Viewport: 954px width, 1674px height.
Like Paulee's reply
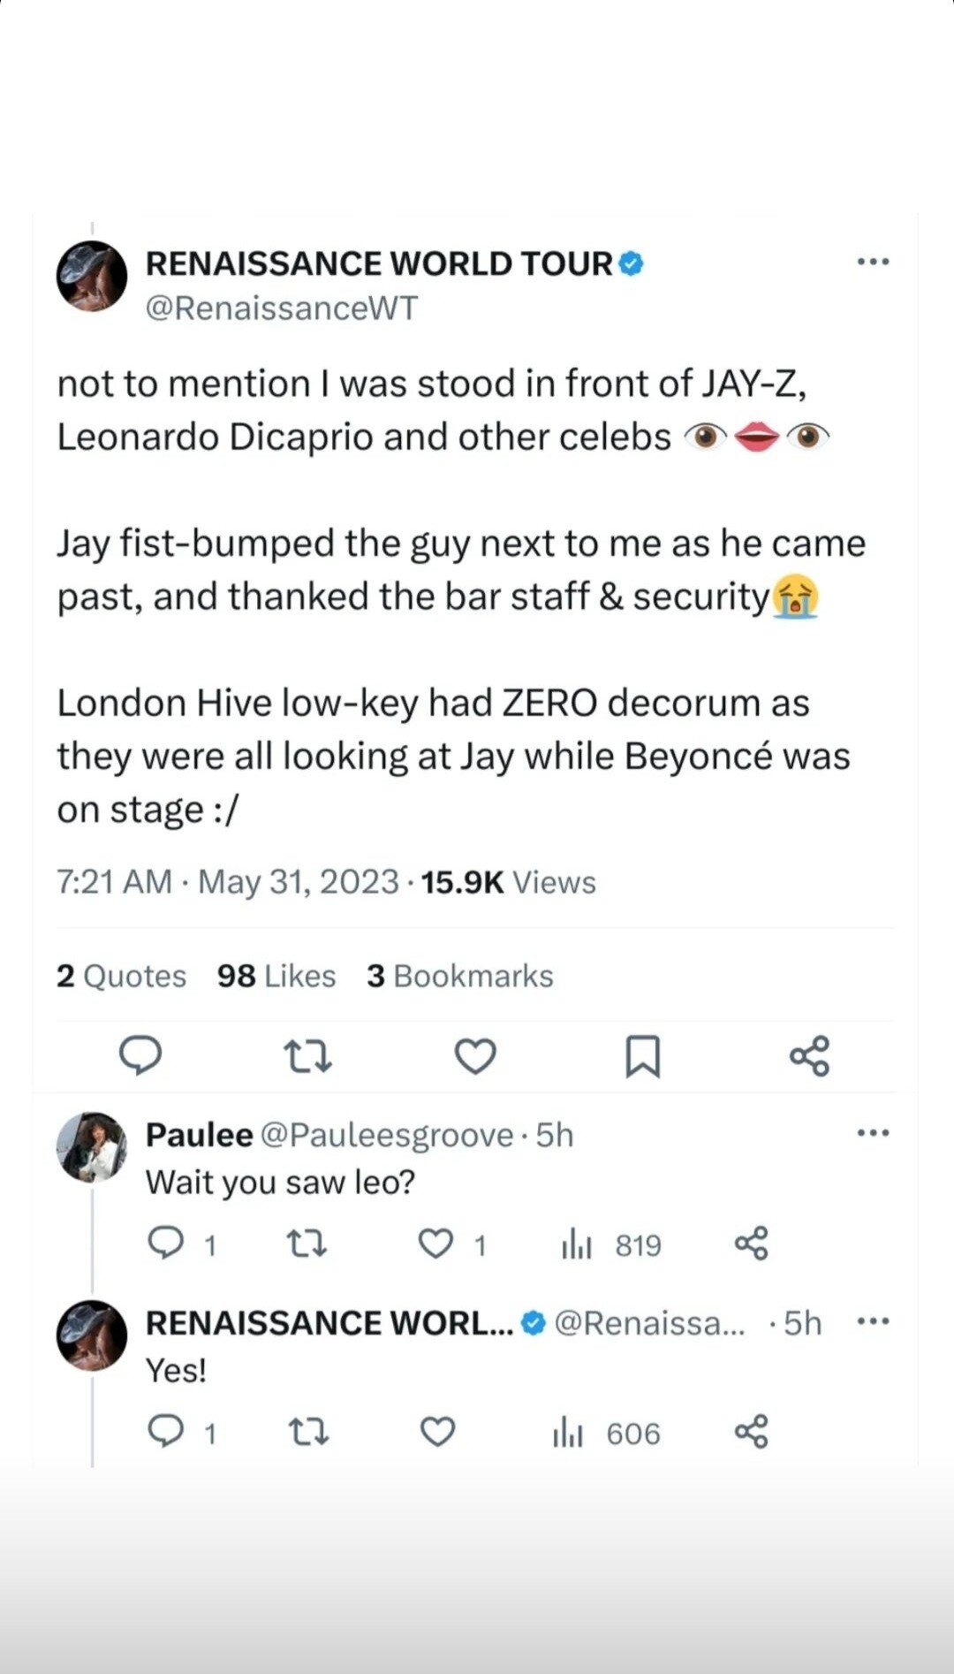(x=435, y=1244)
